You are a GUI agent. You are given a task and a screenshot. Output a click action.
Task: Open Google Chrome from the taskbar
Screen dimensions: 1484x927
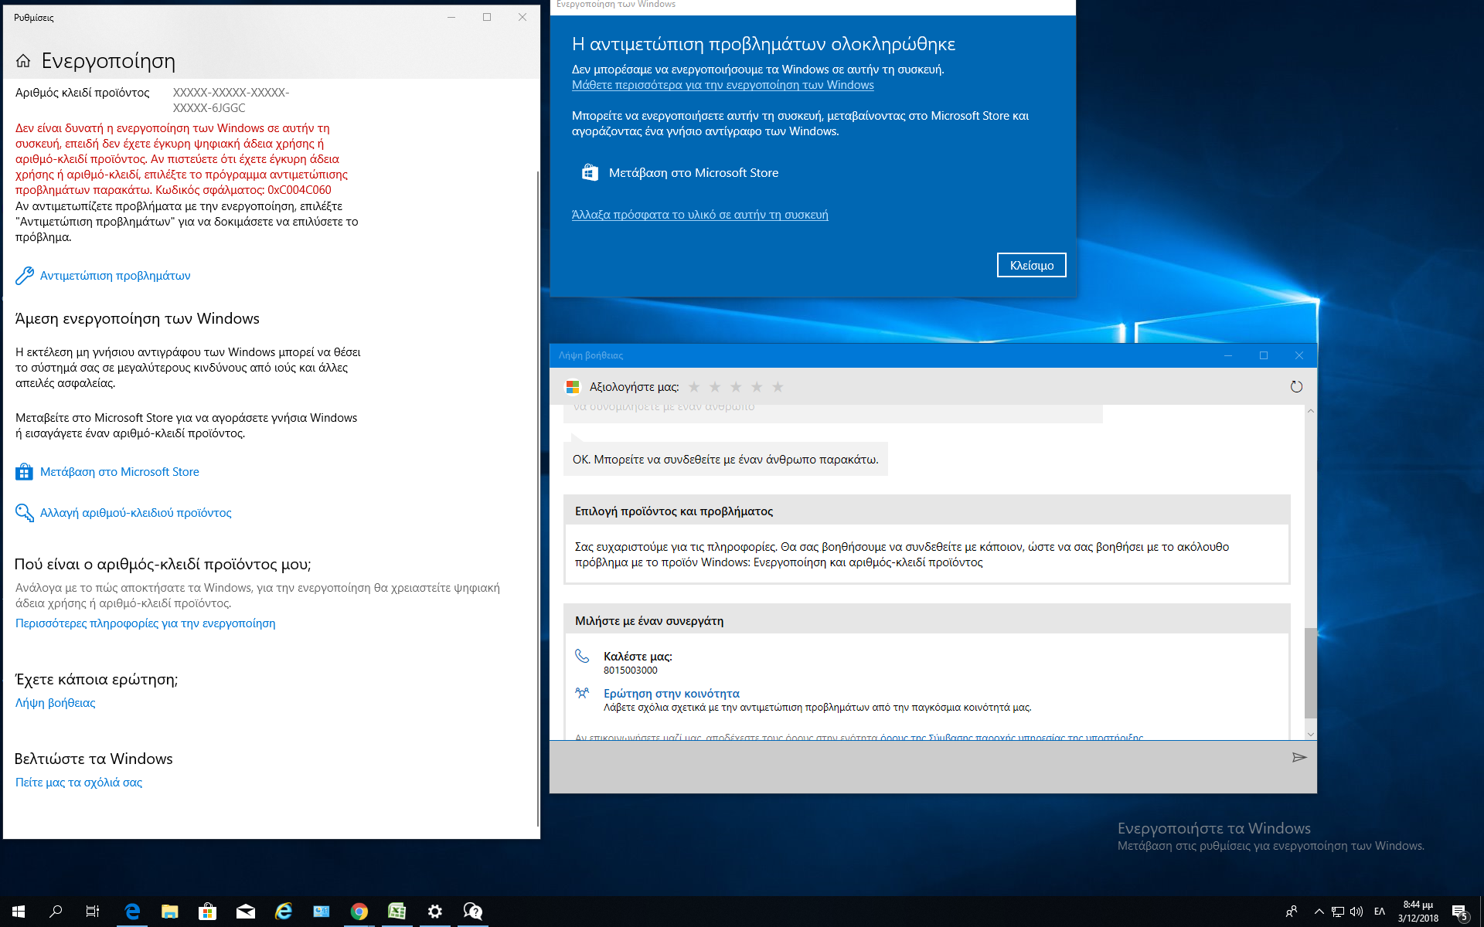(359, 912)
